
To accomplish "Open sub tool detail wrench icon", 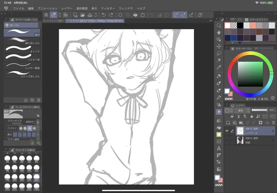I will point(39,143).
